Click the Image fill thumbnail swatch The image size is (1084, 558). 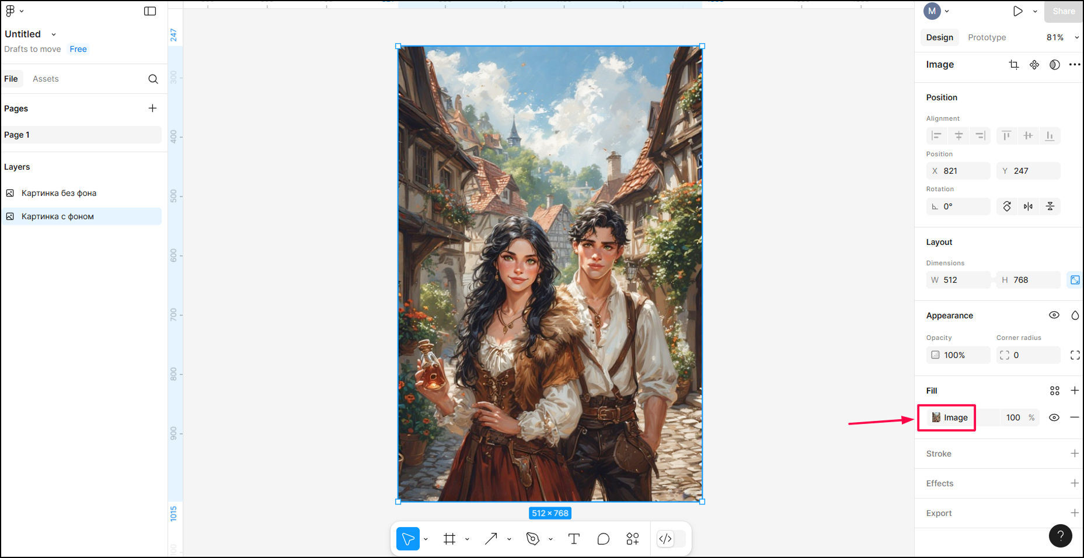[x=936, y=417]
